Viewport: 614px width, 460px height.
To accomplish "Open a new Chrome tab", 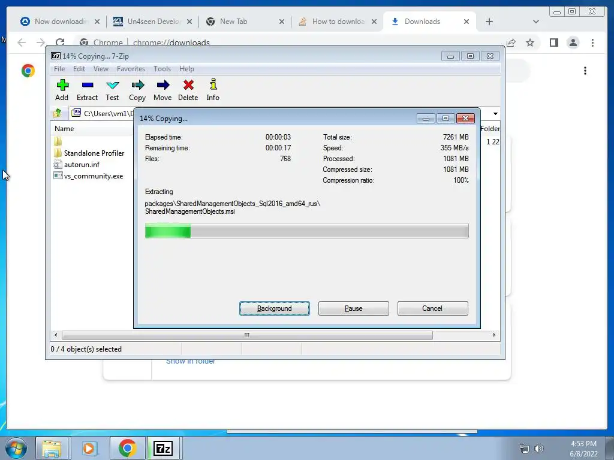I will 489,22.
